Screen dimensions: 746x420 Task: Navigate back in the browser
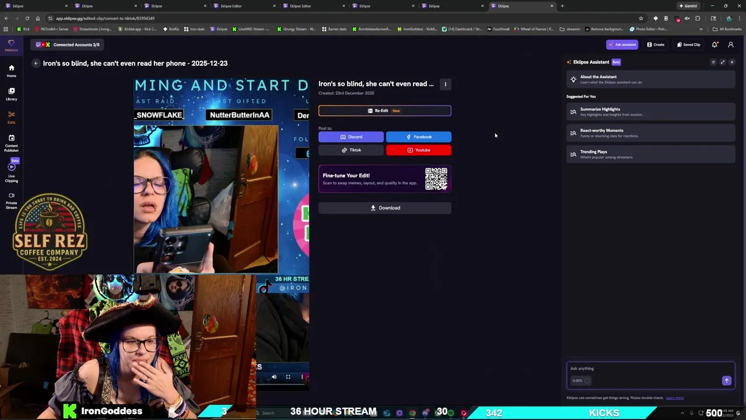tap(6, 18)
